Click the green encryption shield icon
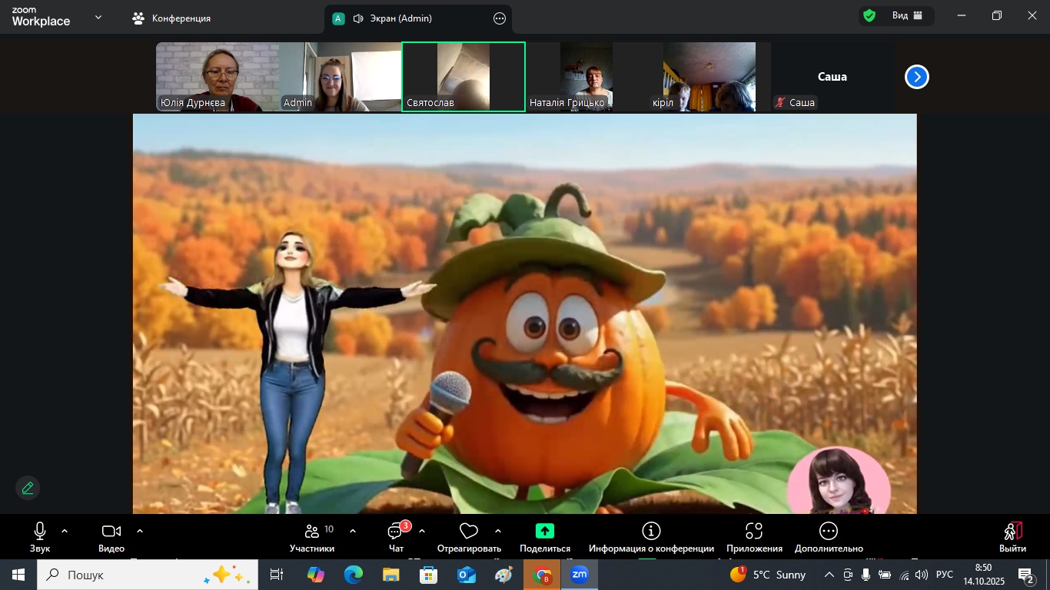This screenshot has width=1050, height=590. [869, 16]
